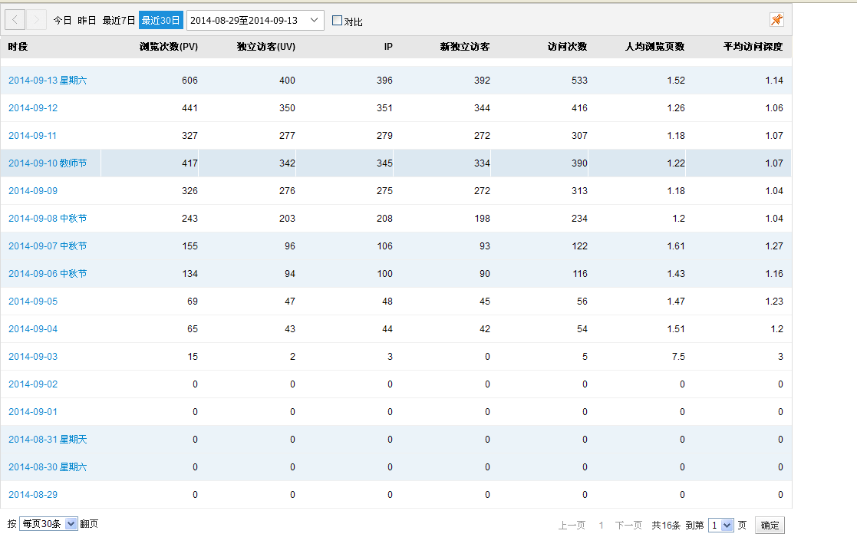Sort by 独立访客(UV) column header

tap(266, 47)
